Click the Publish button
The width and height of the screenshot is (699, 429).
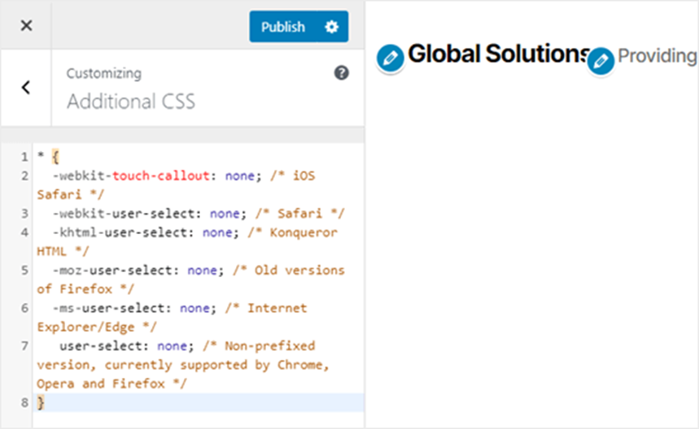coord(282,27)
